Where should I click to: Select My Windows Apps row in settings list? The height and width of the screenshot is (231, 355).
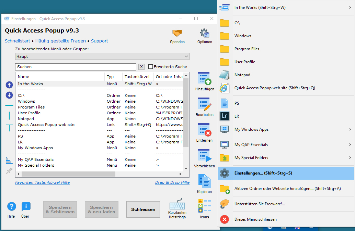point(100,148)
